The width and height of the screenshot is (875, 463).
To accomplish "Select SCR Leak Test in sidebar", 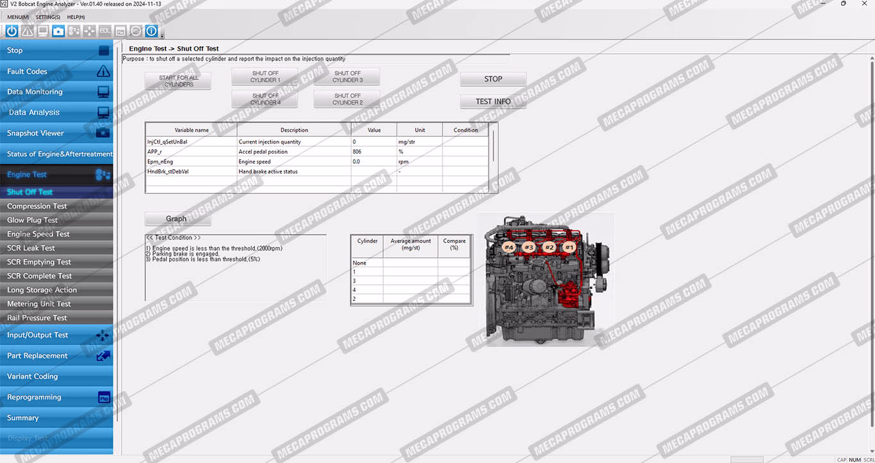I will click(x=56, y=248).
